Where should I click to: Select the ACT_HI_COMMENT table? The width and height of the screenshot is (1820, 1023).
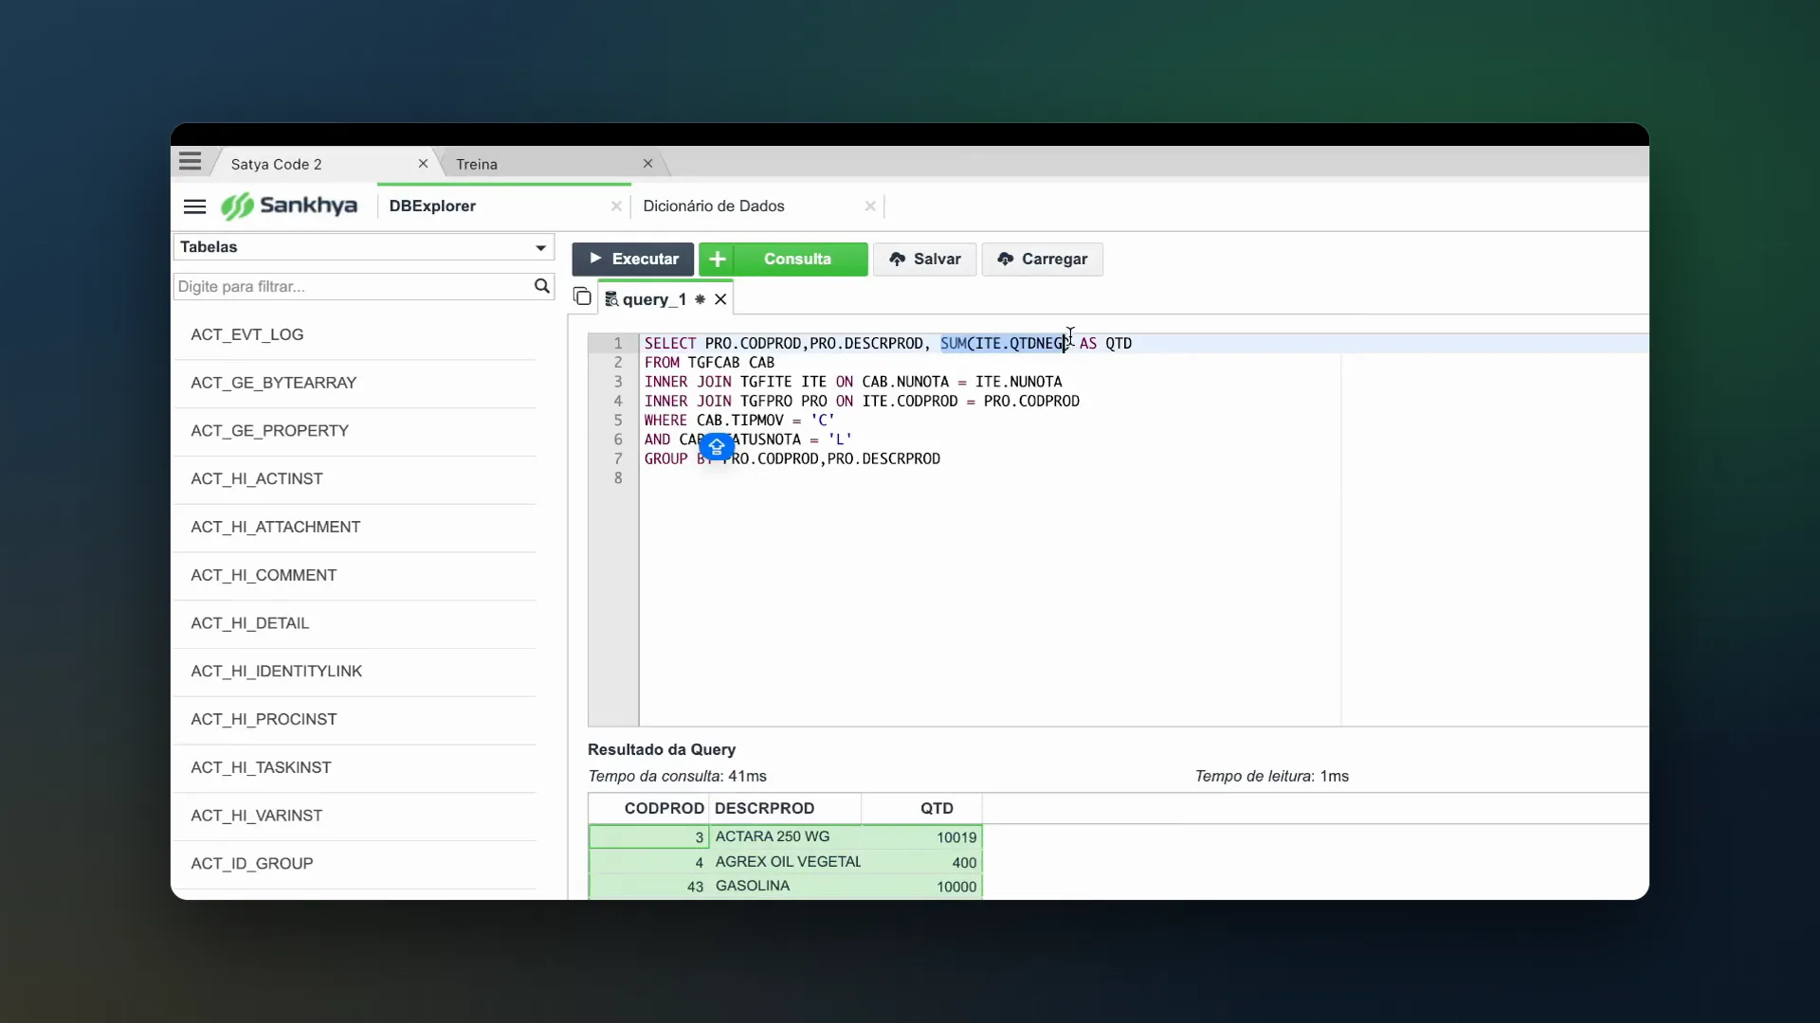pos(355,576)
